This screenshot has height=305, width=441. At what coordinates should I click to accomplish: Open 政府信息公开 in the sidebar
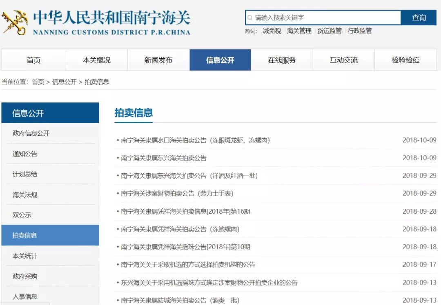(31, 133)
